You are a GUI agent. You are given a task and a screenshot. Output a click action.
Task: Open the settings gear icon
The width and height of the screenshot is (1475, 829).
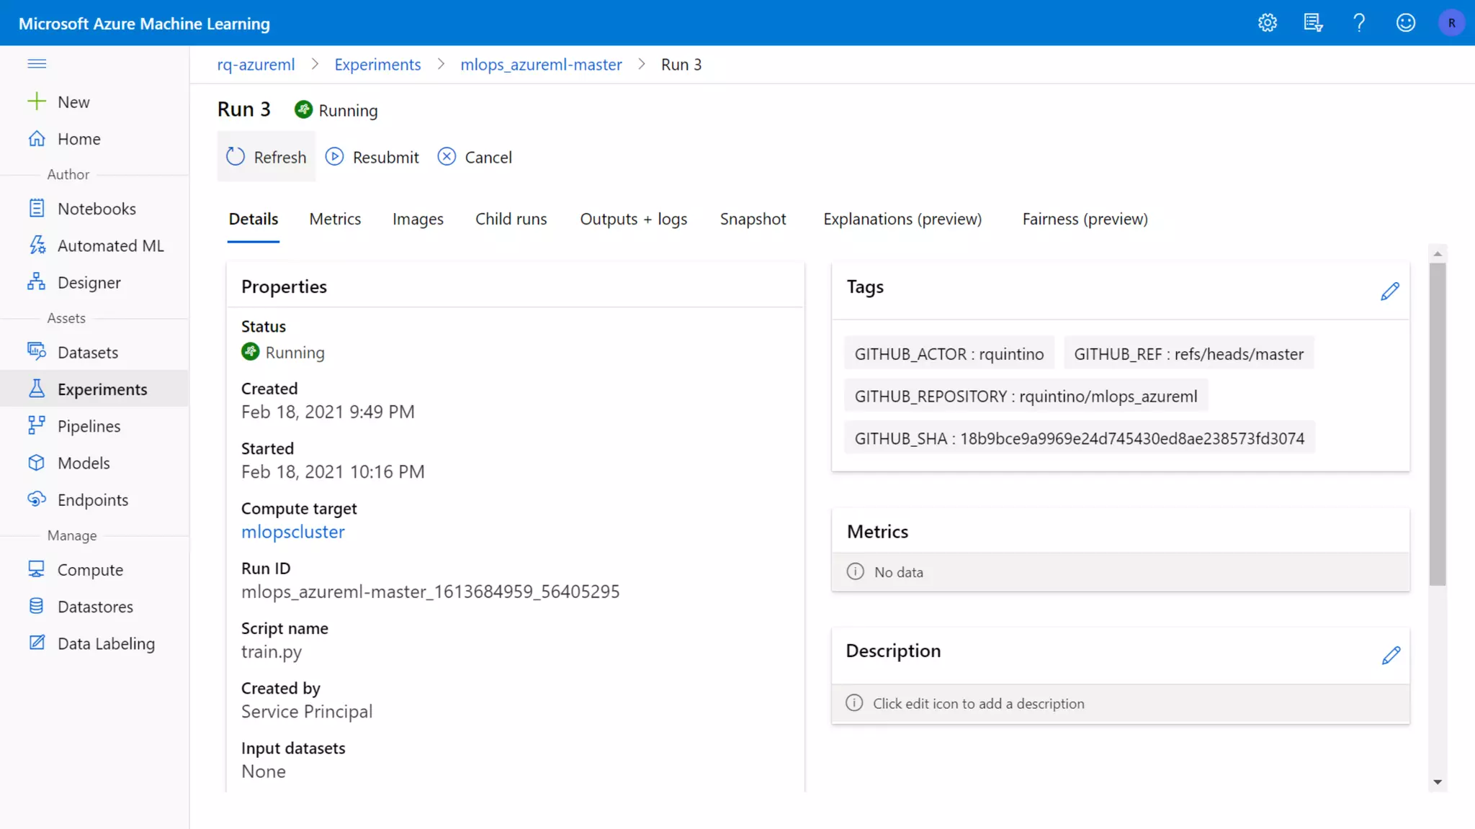1268,23
